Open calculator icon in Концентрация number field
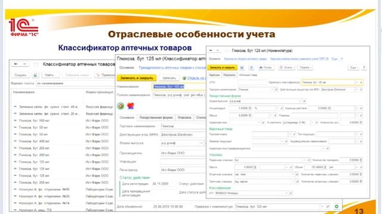 pos(249,108)
